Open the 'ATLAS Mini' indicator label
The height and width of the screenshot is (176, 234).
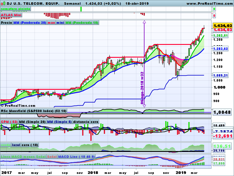tap(11, 15)
